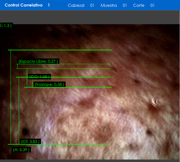Click the dark gray band below header
The image size is (180, 162).
tap(90, 17)
